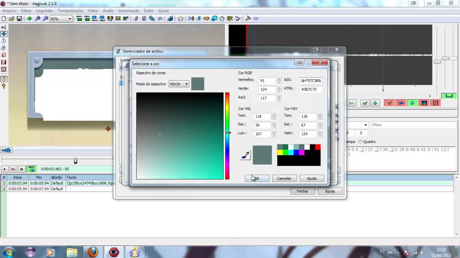Click the vertical rainbow hue slider
The image size is (460, 258).
pyautogui.click(x=227, y=136)
